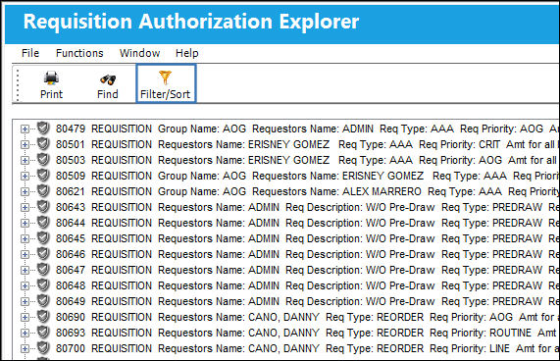Select 'Requestors Name: CANO, DANNY' in row 80690
The width and height of the screenshot is (560, 361).
(x=238, y=317)
